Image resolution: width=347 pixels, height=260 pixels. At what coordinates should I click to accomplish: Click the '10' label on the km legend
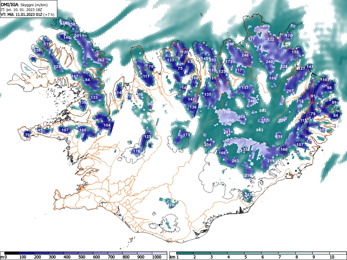pos(332,257)
